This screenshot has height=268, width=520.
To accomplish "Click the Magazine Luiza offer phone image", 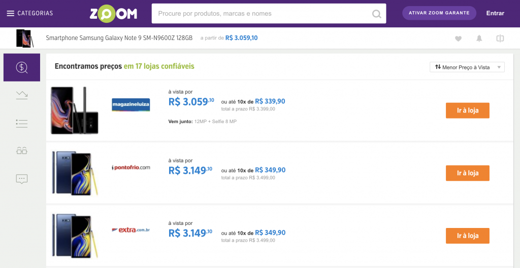I will (x=75, y=110).
